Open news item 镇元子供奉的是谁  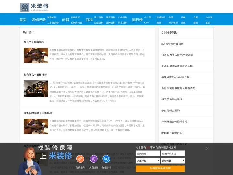pyautogui.click(x=172, y=99)
